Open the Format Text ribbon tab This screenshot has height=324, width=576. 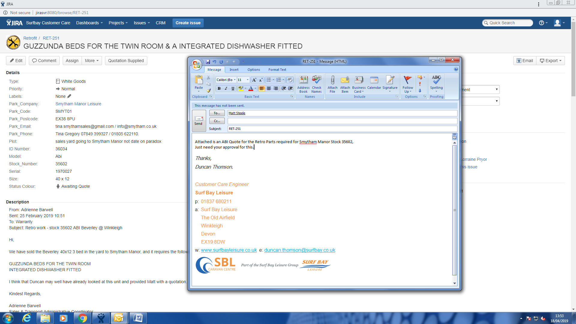point(277,70)
